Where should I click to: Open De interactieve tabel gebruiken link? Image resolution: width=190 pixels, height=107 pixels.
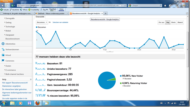[14, 89]
